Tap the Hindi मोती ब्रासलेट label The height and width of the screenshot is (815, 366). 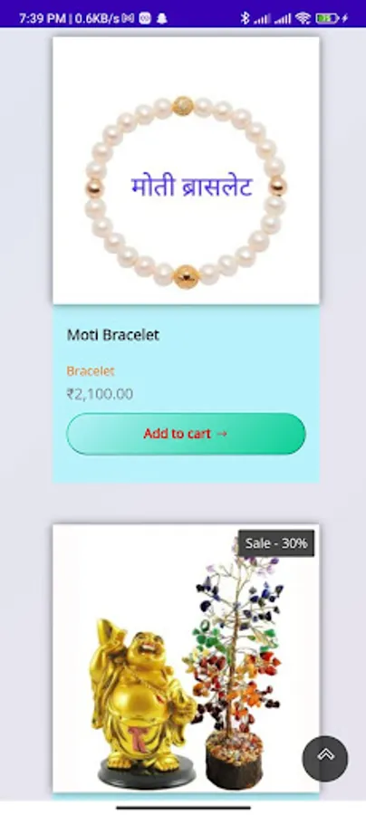click(191, 186)
